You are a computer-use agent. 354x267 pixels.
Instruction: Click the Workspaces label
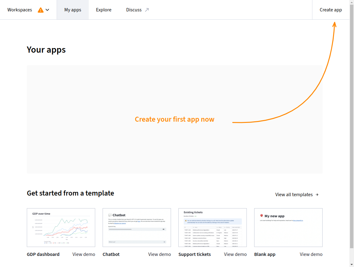[x=20, y=10]
